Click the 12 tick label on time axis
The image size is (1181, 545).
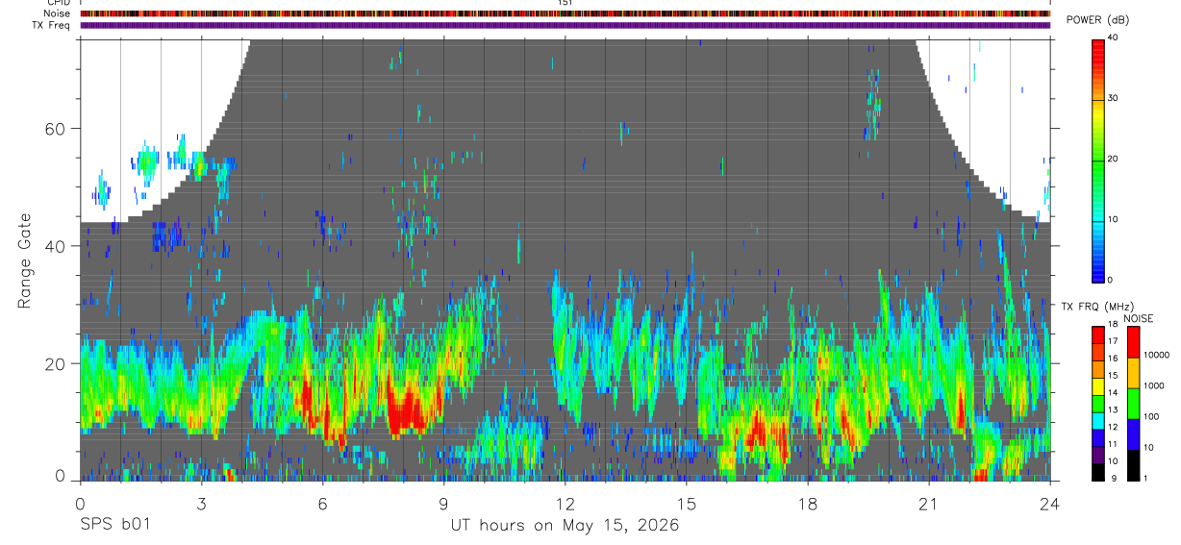tap(565, 503)
